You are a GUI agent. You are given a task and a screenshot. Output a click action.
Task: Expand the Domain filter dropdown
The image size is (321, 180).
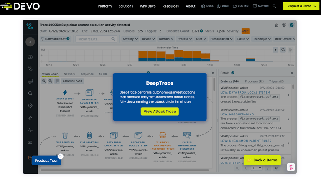(166, 39)
